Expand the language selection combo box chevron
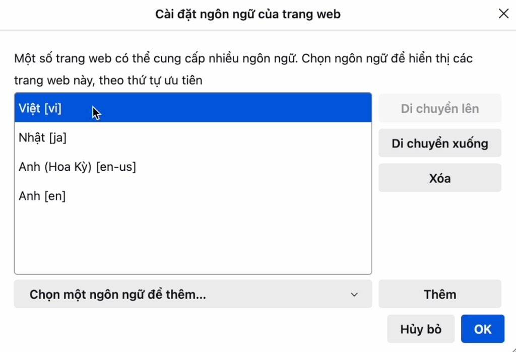 coord(354,294)
